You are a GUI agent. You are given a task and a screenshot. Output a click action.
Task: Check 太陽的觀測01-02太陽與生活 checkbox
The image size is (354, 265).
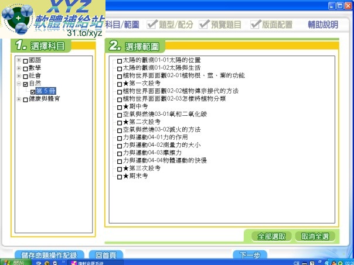coord(120,68)
